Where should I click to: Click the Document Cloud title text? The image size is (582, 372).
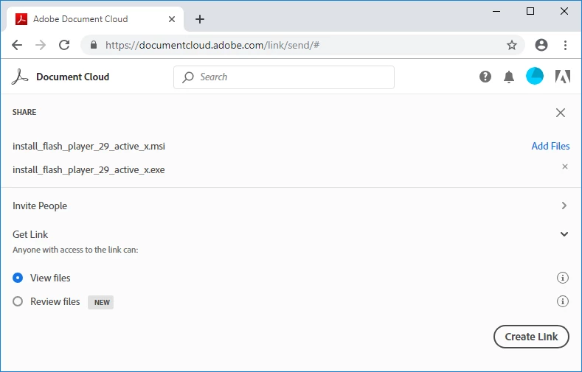(73, 77)
